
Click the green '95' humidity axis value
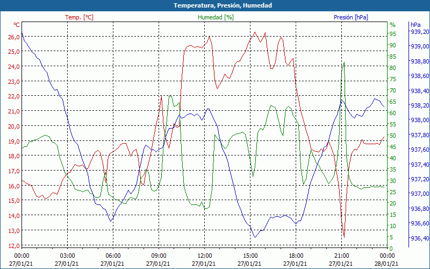(393, 34)
